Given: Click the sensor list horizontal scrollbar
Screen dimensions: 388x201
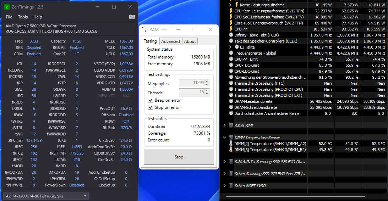Looking at the screenshot, I should point(295,196).
